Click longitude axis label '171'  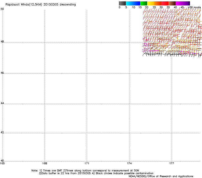(87, 163)
